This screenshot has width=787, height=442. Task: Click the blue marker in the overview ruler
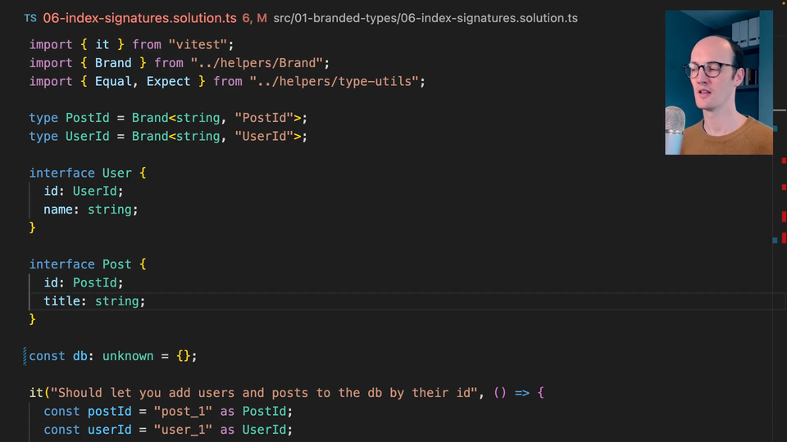point(774,240)
